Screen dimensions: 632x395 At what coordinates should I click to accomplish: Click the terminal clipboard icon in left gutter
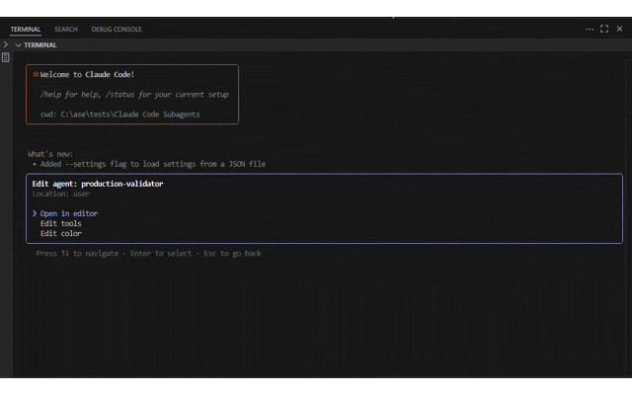click(5, 57)
